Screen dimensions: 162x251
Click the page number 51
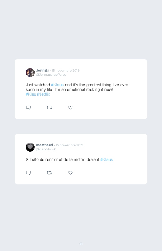(x=81, y=244)
